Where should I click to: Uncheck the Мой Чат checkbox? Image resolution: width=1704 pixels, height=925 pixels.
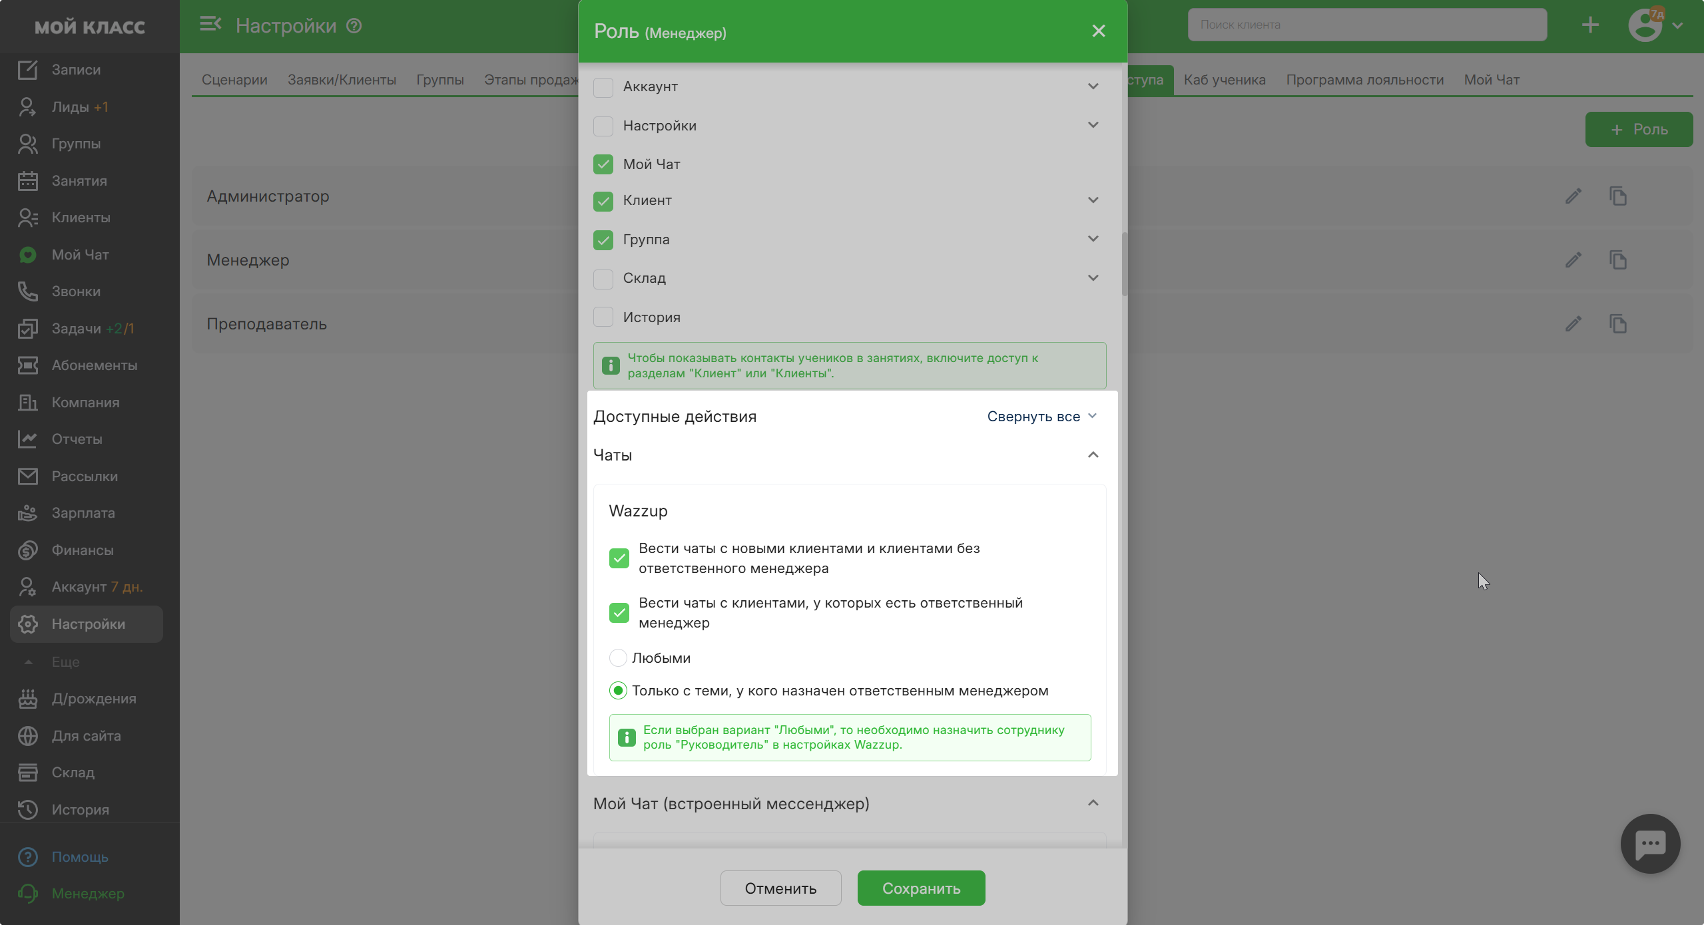[x=603, y=164]
